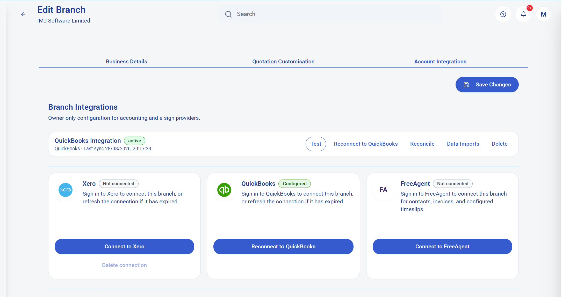Click Reconnect to QuickBooks link in integration row
Screen dimensions: 562x297
(x=366, y=144)
